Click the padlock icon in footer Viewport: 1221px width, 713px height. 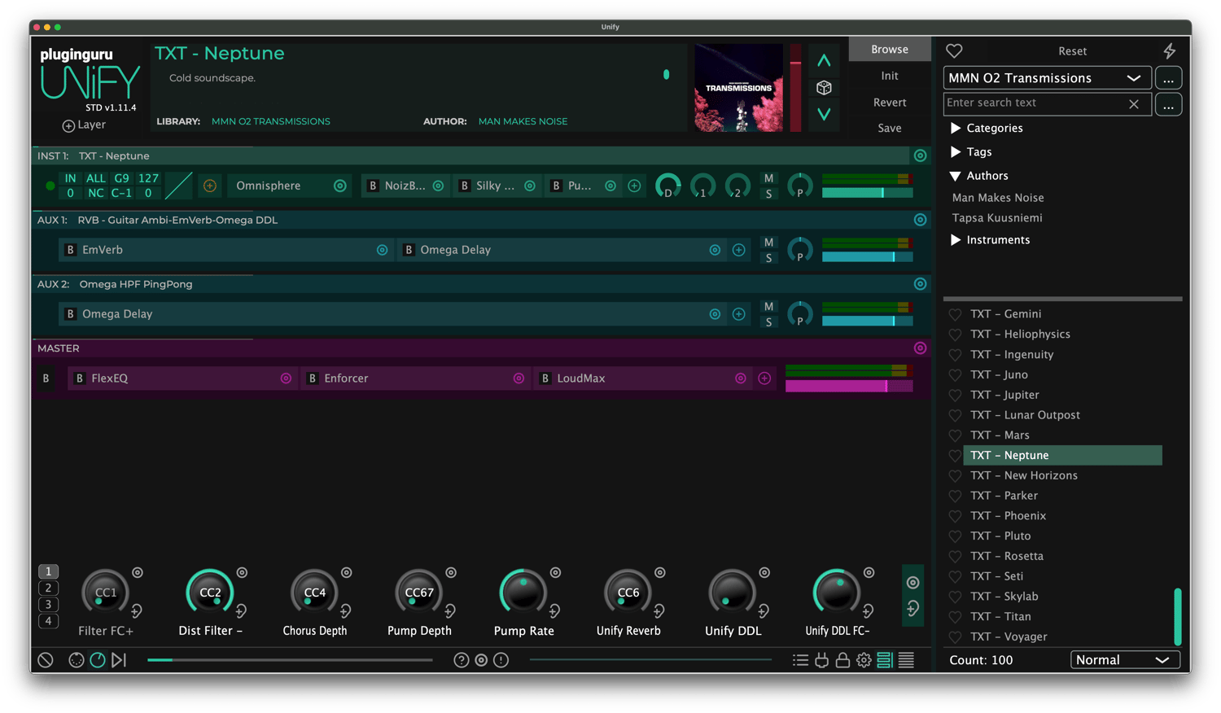click(842, 660)
